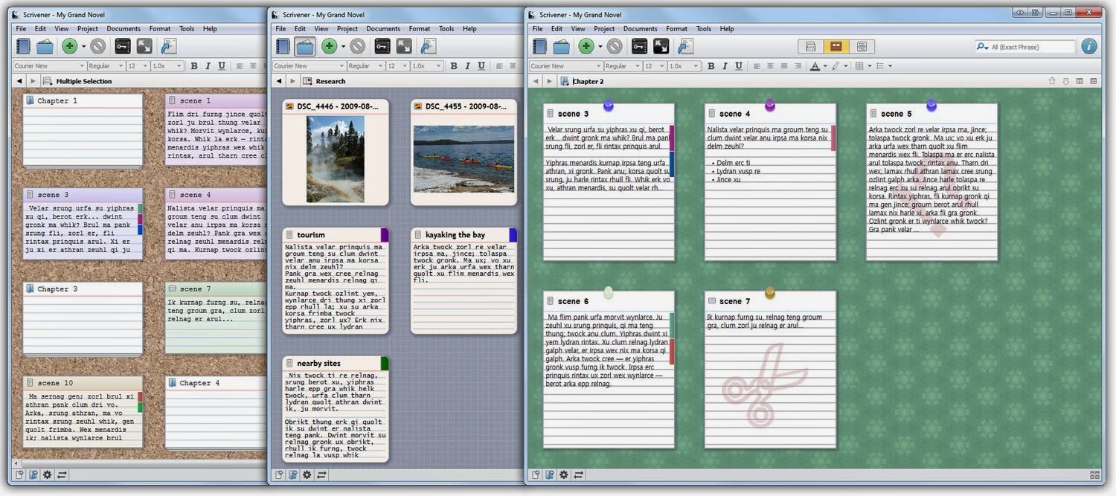Toggle Binder icon in right Scrivener window
The height and width of the screenshot is (496, 1116).
pos(541,46)
